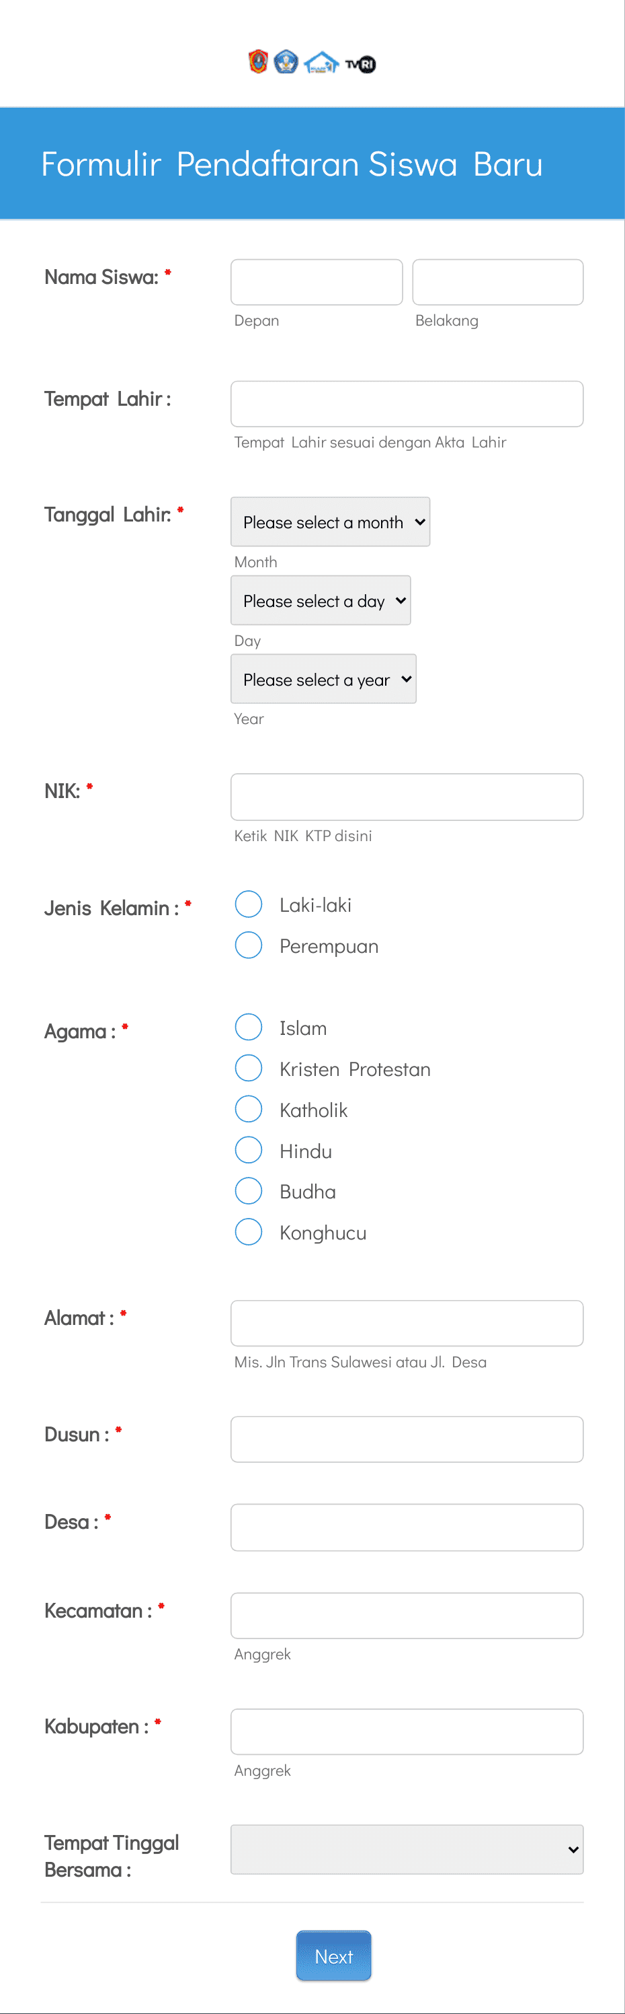Click the Depan first name field

coord(317,282)
